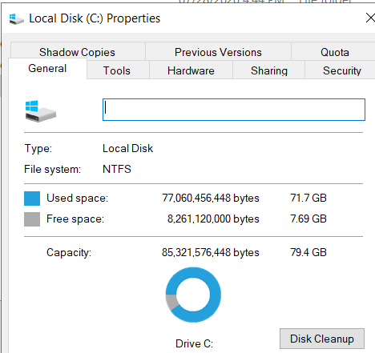
Task: Click the Used space 71.7 GB value
Action: tap(308, 198)
